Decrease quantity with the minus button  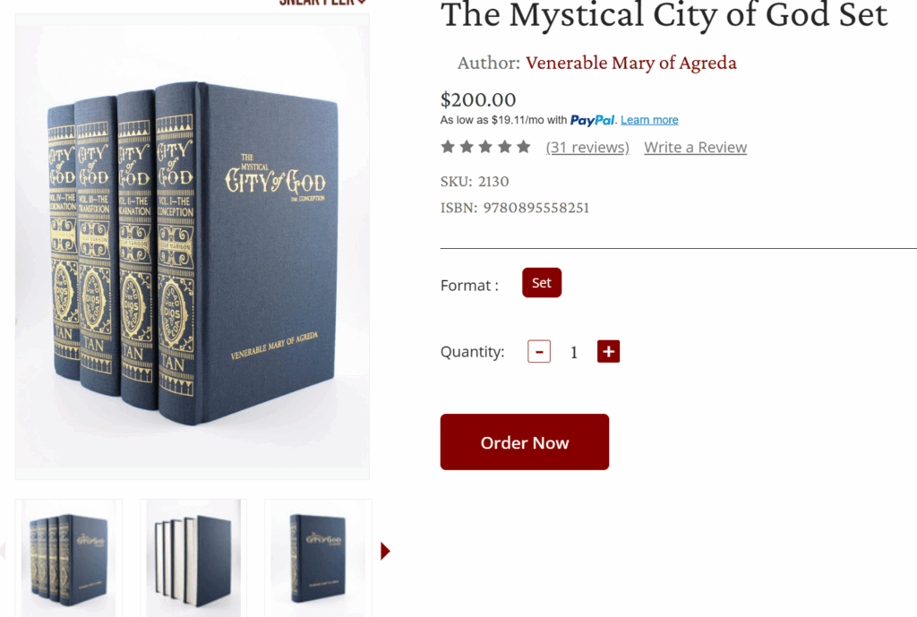click(538, 352)
